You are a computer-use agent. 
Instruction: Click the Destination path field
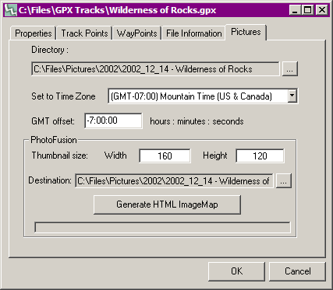[174, 180]
